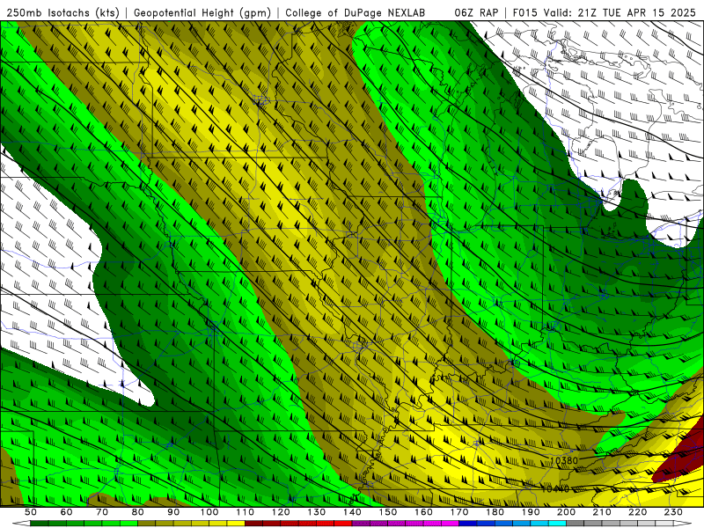Click the '190' value on the color scale
The width and height of the screenshot is (704, 528).
click(x=531, y=512)
